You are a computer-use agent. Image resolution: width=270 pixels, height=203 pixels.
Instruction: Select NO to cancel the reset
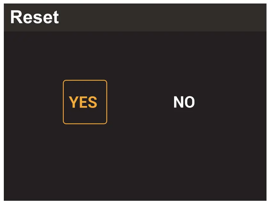point(184,102)
